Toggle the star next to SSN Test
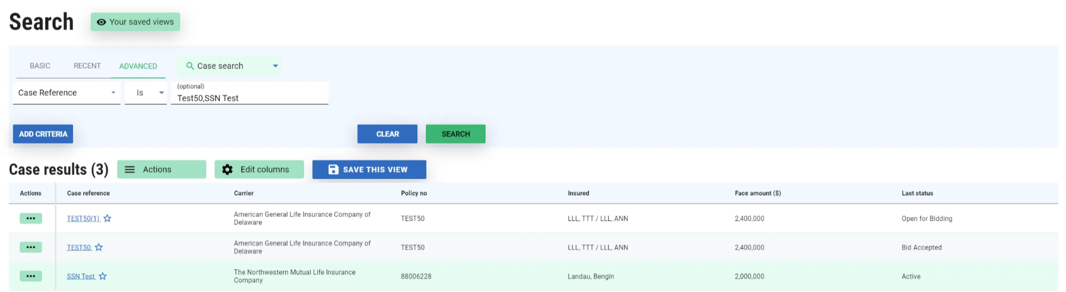The width and height of the screenshot is (1066, 292). [x=103, y=276]
